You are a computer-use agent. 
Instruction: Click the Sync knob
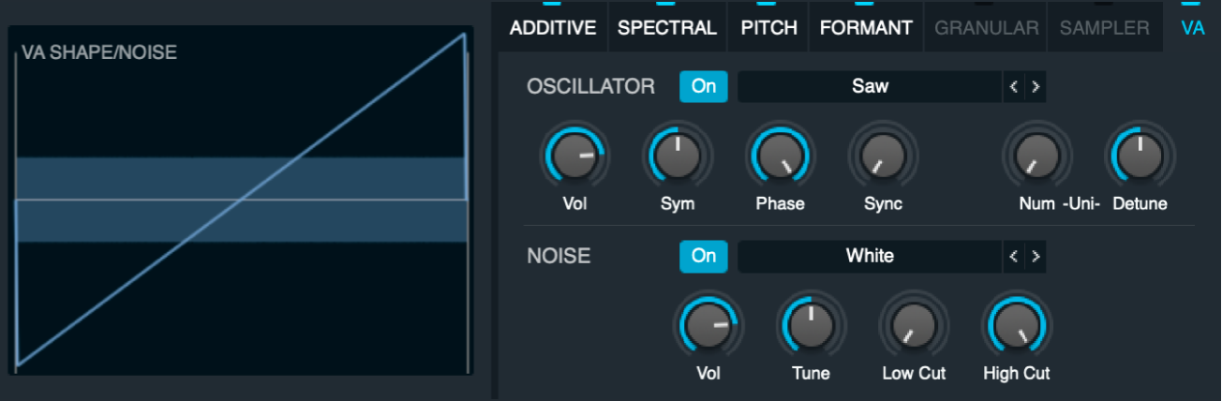(x=883, y=156)
